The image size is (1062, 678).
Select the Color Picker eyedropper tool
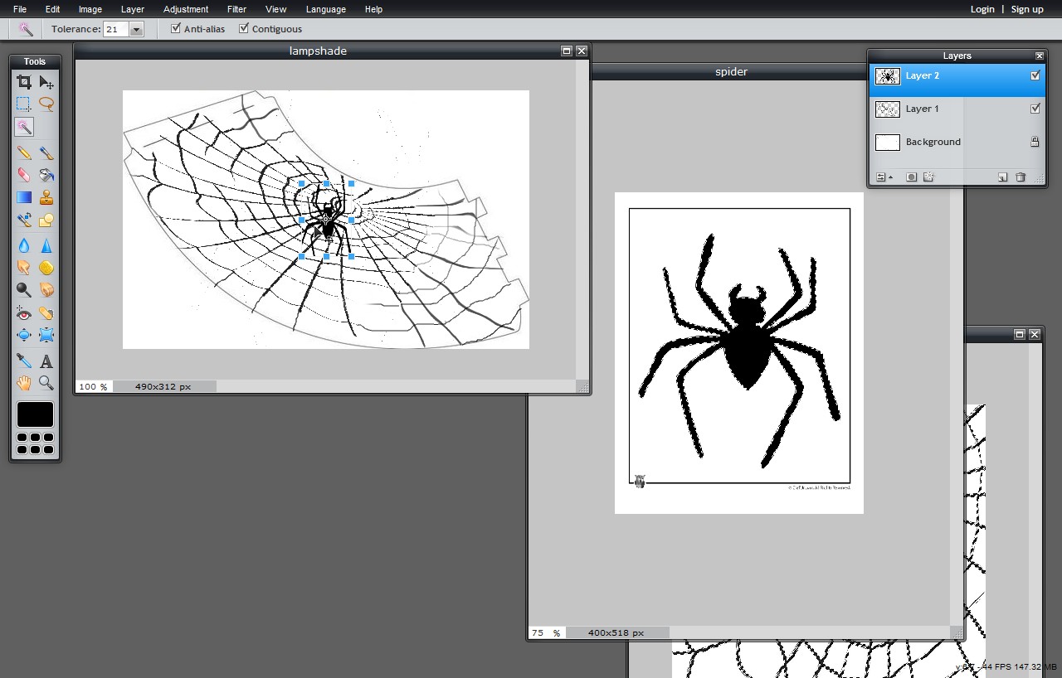(24, 361)
